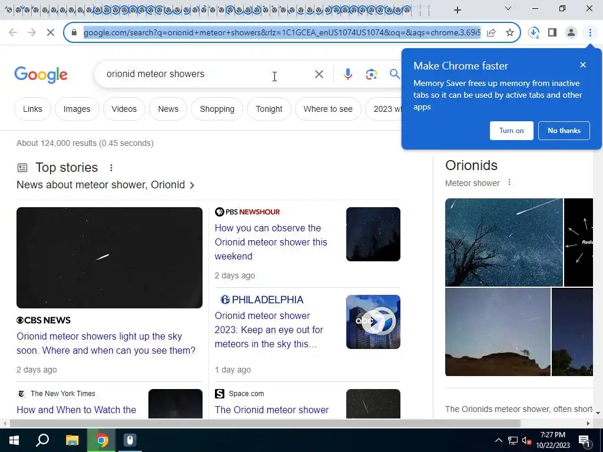Screen dimensions: 603x452
Task: Filter results by Shopping
Action: (x=217, y=109)
